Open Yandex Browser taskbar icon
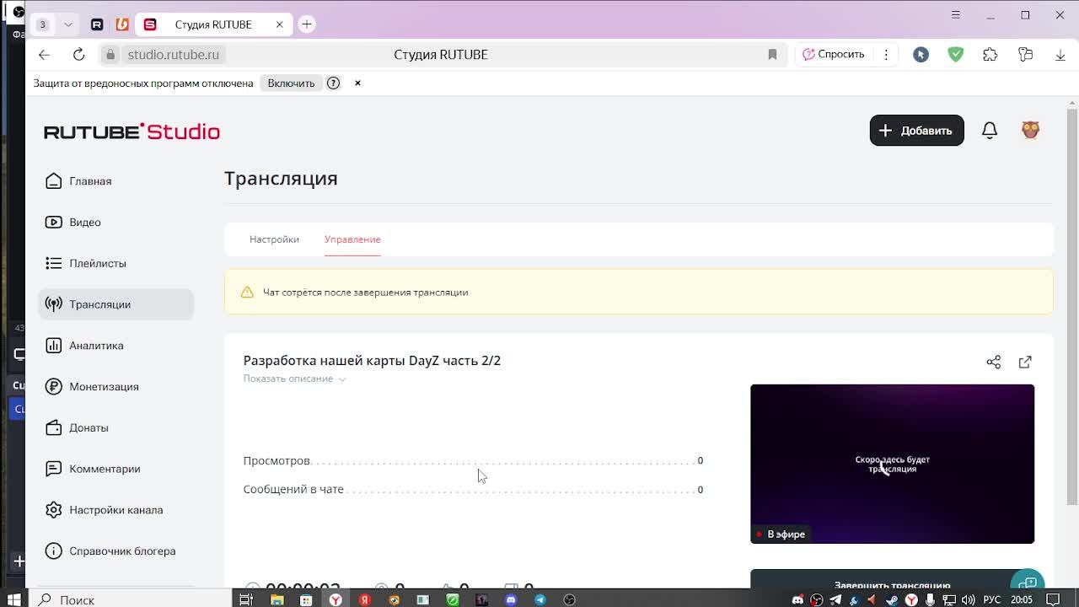1079x607 pixels. tap(336, 599)
